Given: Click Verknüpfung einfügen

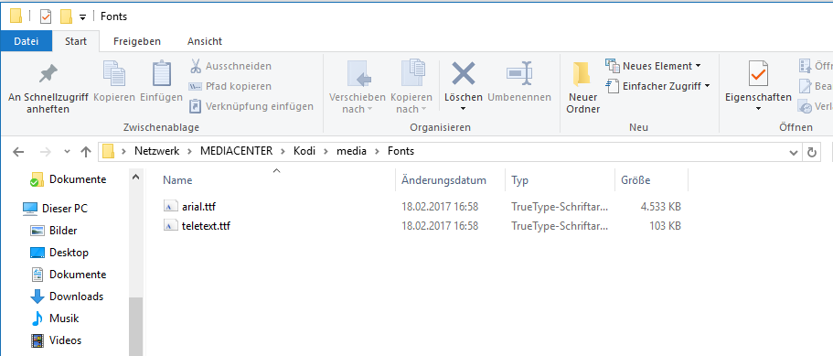Looking at the screenshot, I should (x=251, y=106).
